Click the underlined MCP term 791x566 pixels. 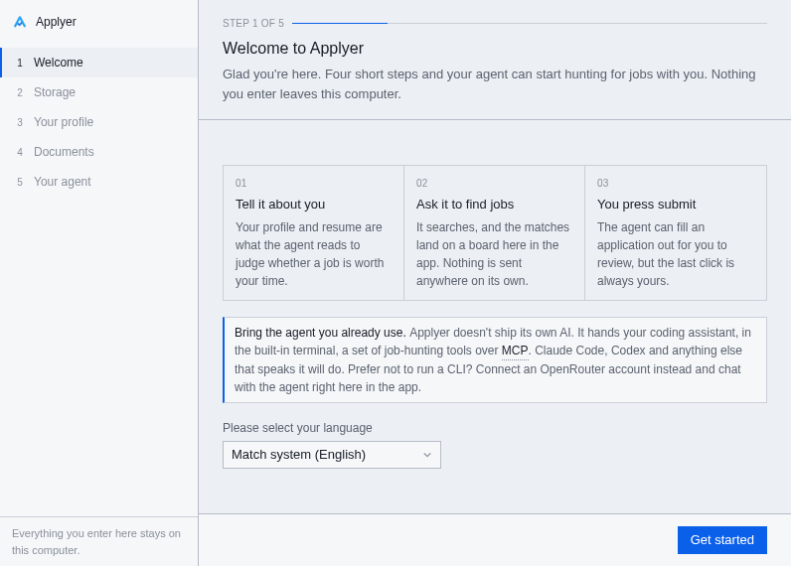tap(515, 351)
